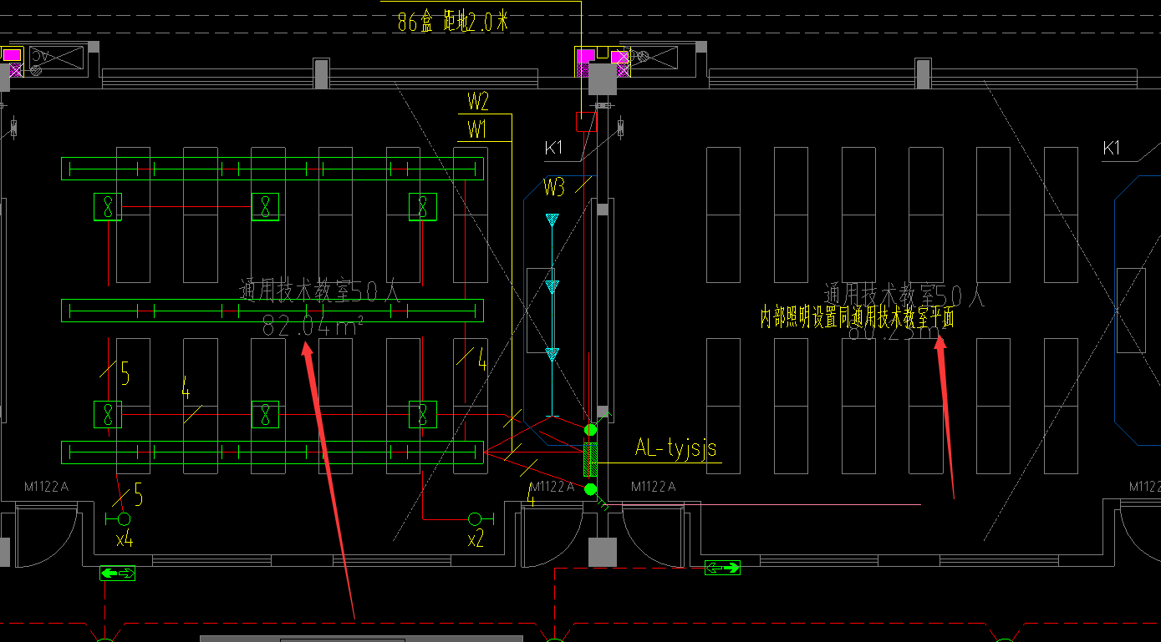Screen dimensions: 1161x642
Task: Select the lower-middle ceiling fan symbol
Action: coord(266,415)
